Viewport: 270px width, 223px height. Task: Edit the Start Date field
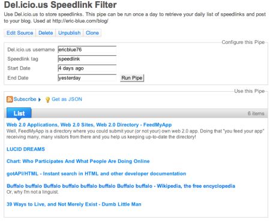(x=87, y=68)
